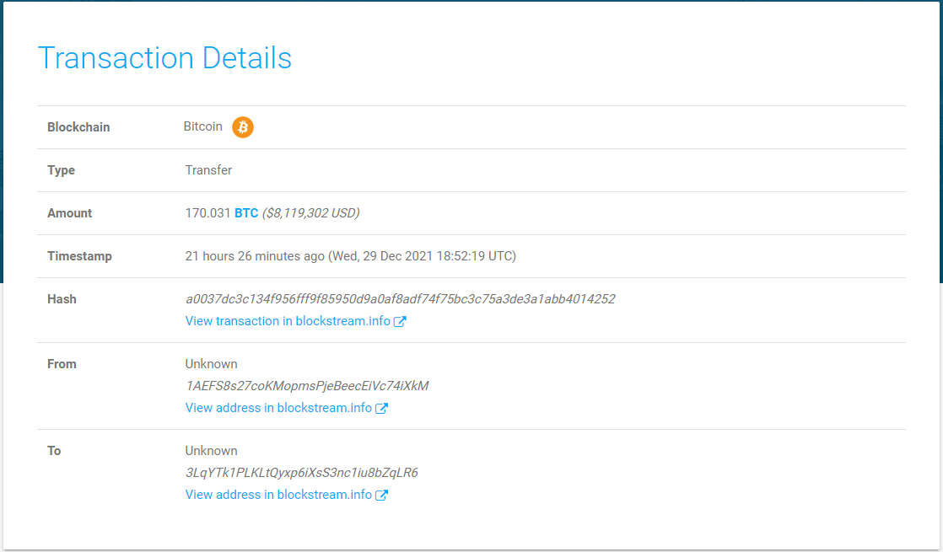Select sender address 1AEFS8s27coKMopmsPjeBeecEiVc74iXkM
Viewport: 943px width, 552px height.
pos(307,386)
